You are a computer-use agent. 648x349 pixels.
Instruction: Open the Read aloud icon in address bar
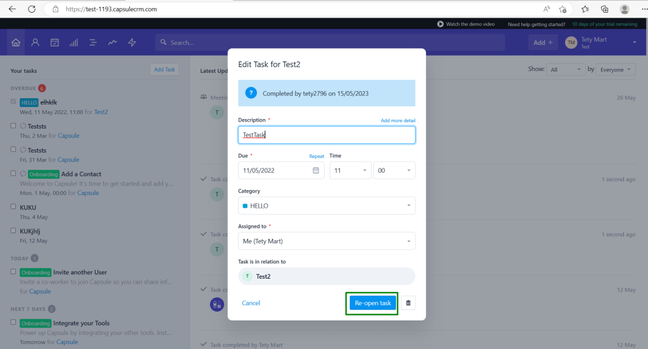547,9
